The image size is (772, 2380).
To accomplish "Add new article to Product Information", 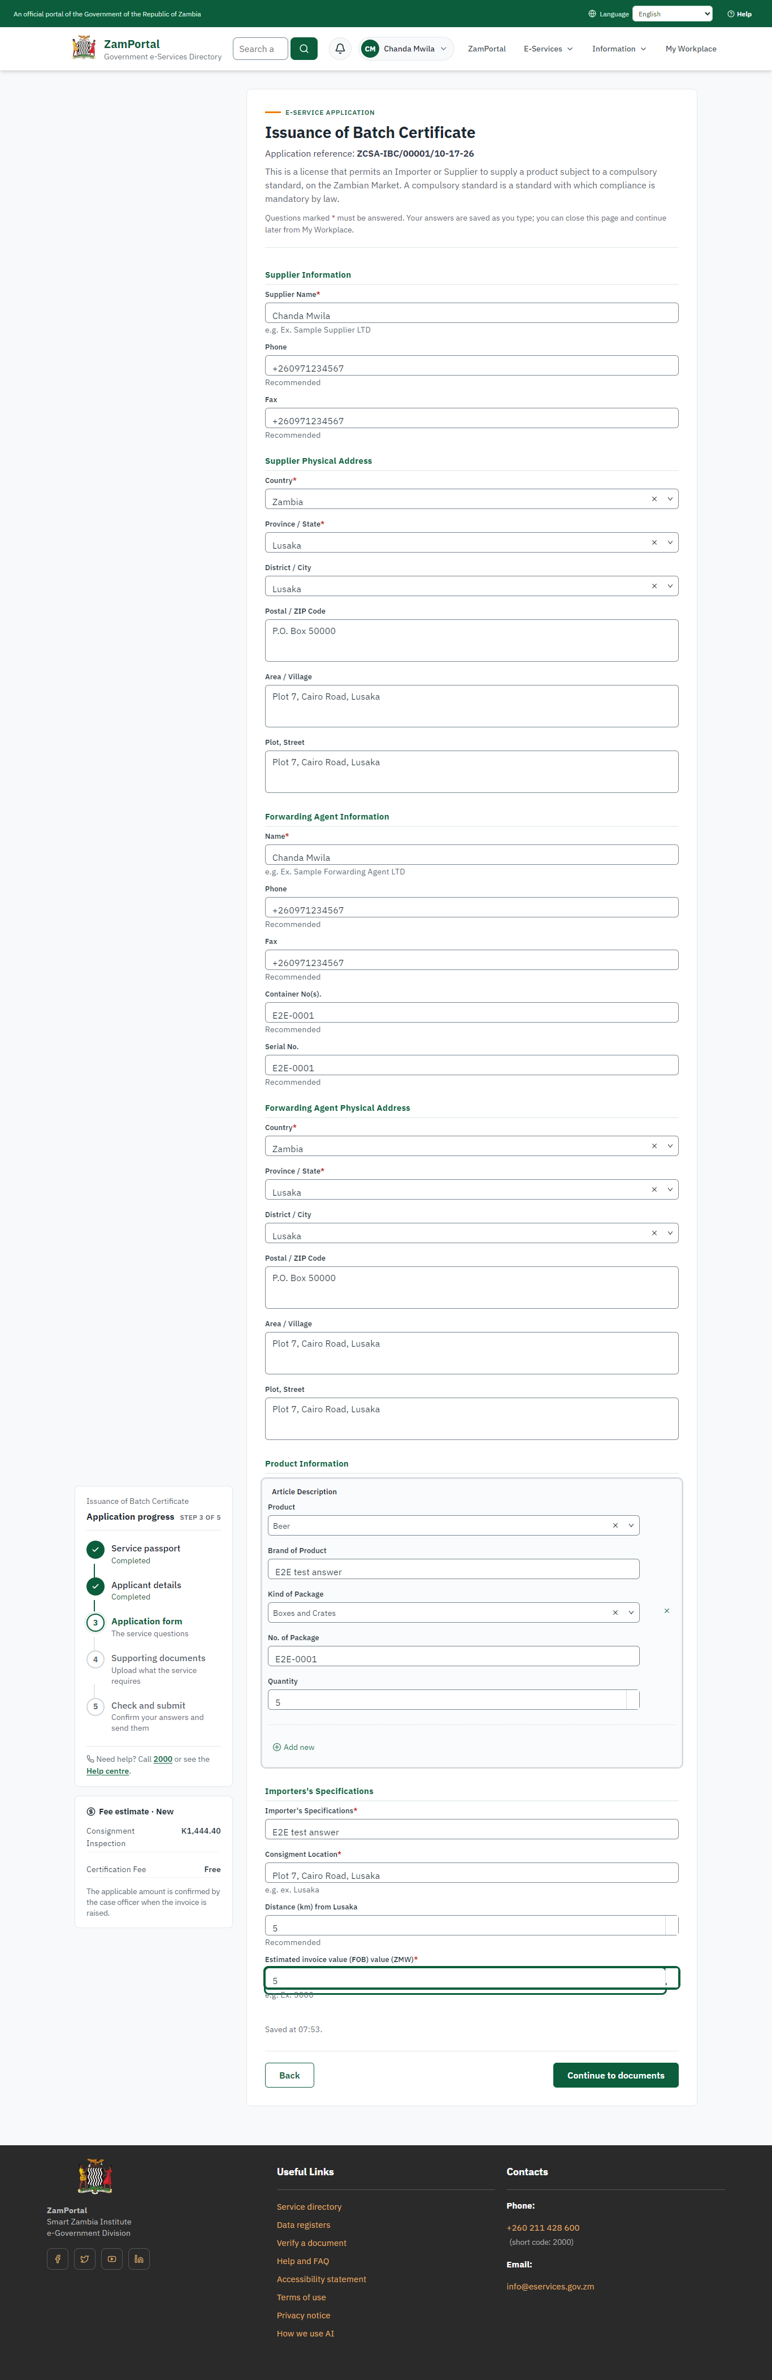I will [x=294, y=1747].
